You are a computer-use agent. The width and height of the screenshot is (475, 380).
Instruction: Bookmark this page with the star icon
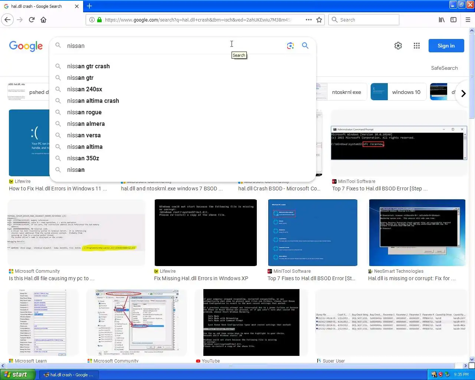319,20
